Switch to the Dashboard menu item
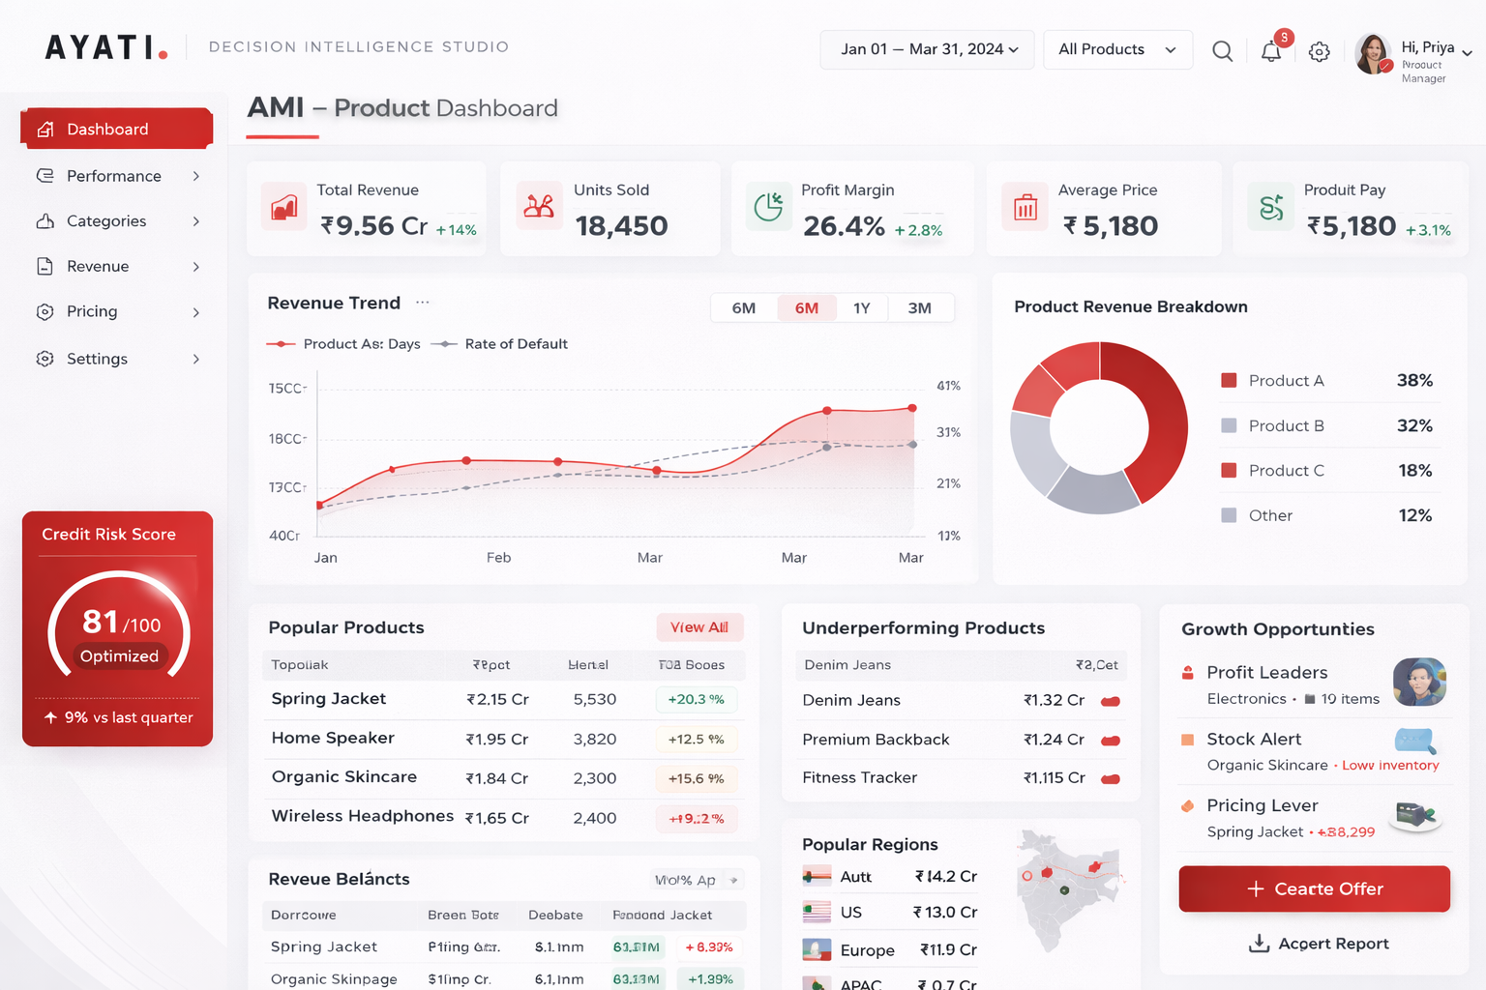Image resolution: width=1486 pixels, height=990 pixels. (x=107, y=129)
